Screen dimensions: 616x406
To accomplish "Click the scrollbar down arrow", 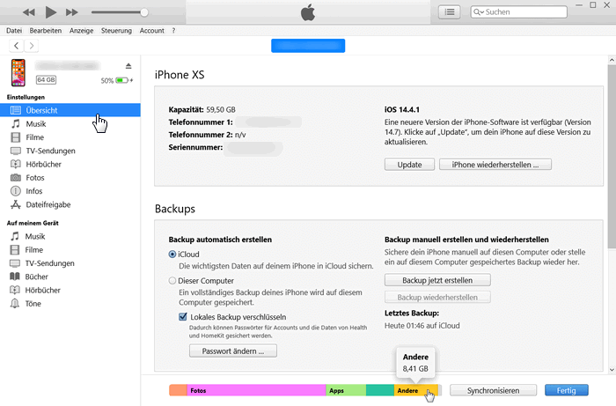I will 612,370.
